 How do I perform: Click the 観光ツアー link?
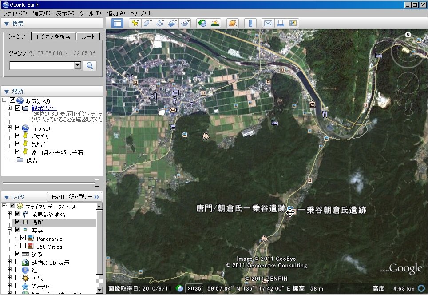(44, 108)
